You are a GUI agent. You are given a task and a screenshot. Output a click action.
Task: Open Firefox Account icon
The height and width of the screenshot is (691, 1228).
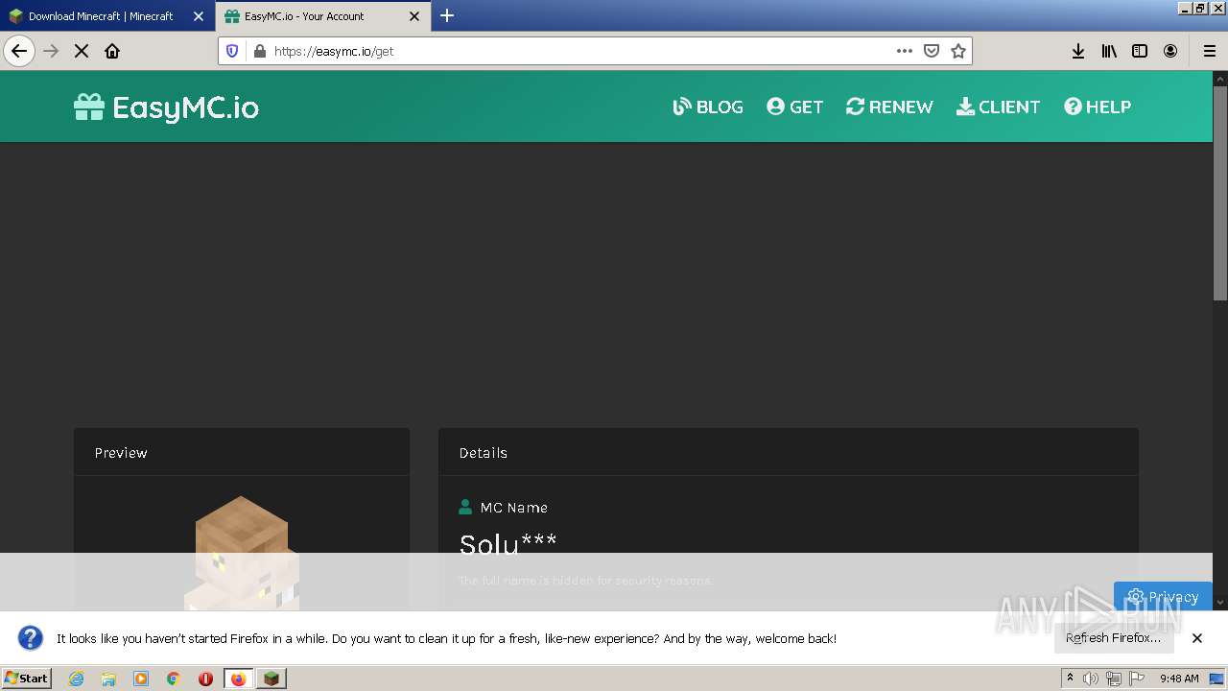coord(1170,51)
